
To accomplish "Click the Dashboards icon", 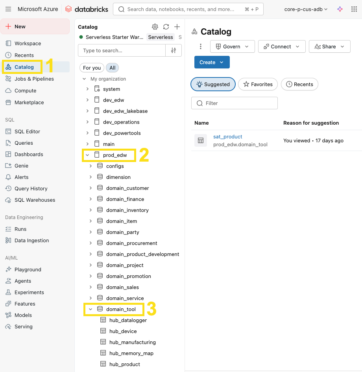I will coord(8,154).
